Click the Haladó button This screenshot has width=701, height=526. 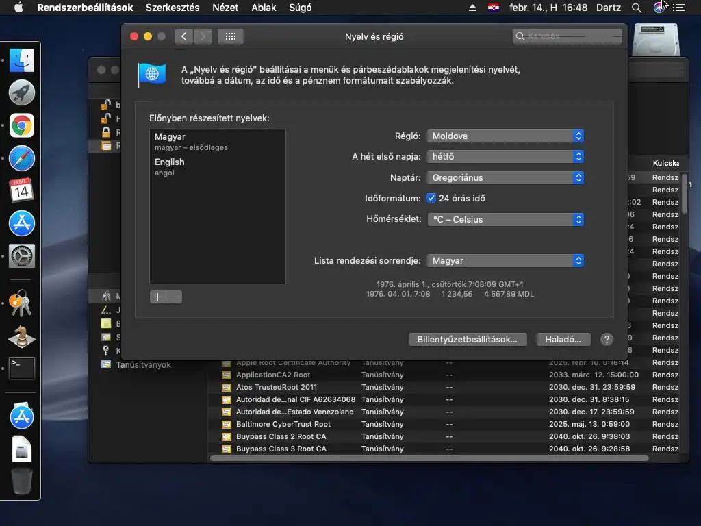tap(563, 340)
